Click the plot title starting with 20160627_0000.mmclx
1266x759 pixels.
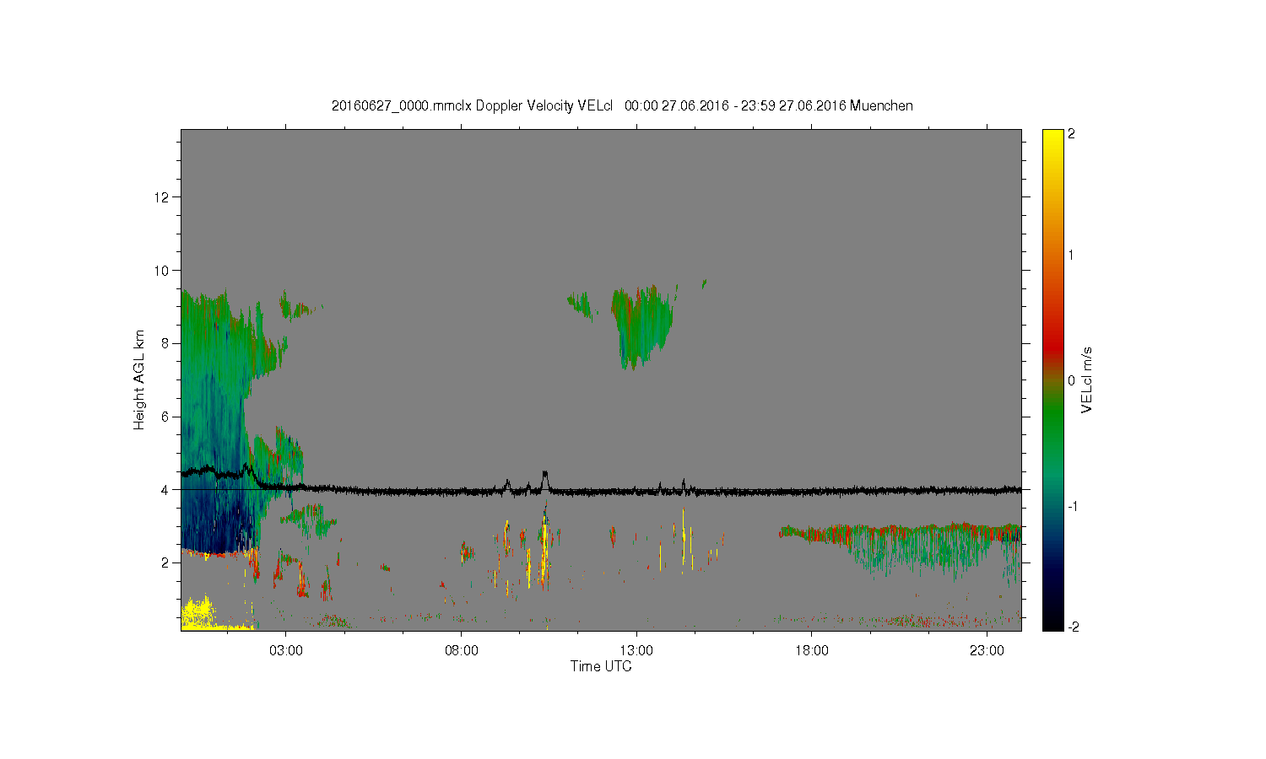[x=622, y=105]
